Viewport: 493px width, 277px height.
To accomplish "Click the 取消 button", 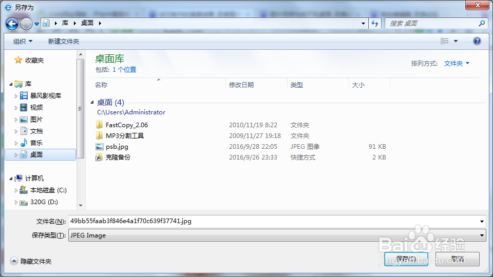I will coord(458,259).
